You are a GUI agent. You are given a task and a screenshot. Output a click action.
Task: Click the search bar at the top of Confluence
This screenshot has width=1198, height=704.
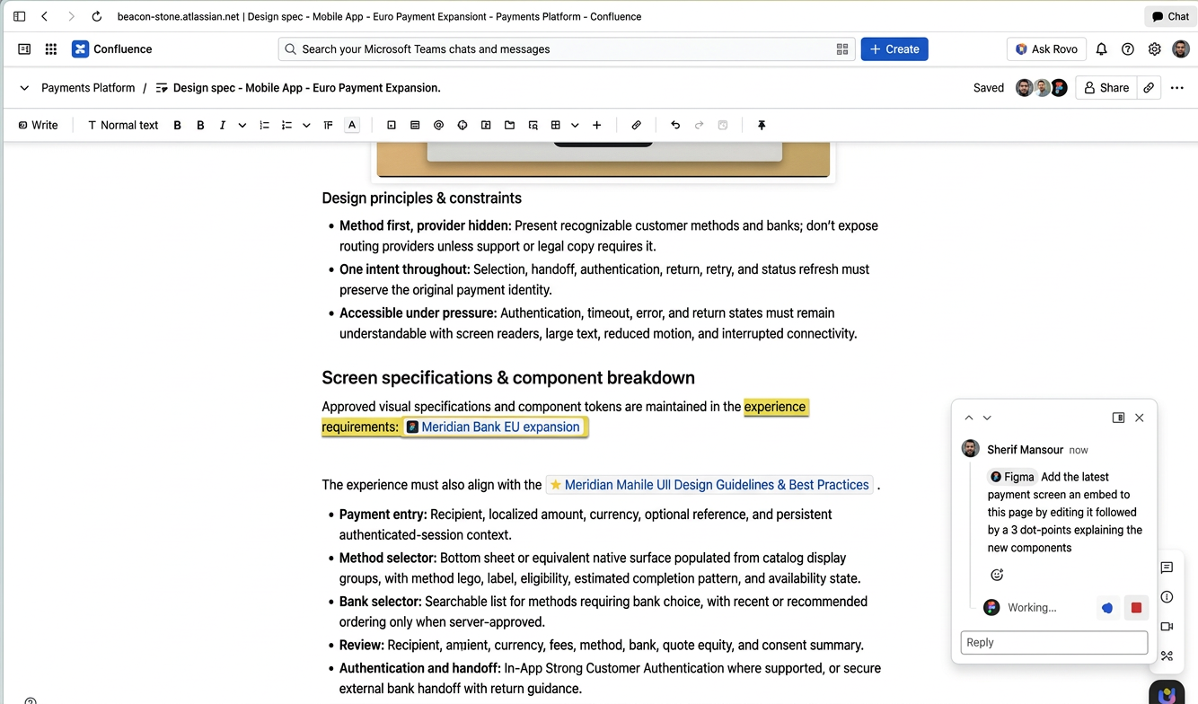point(566,49)
